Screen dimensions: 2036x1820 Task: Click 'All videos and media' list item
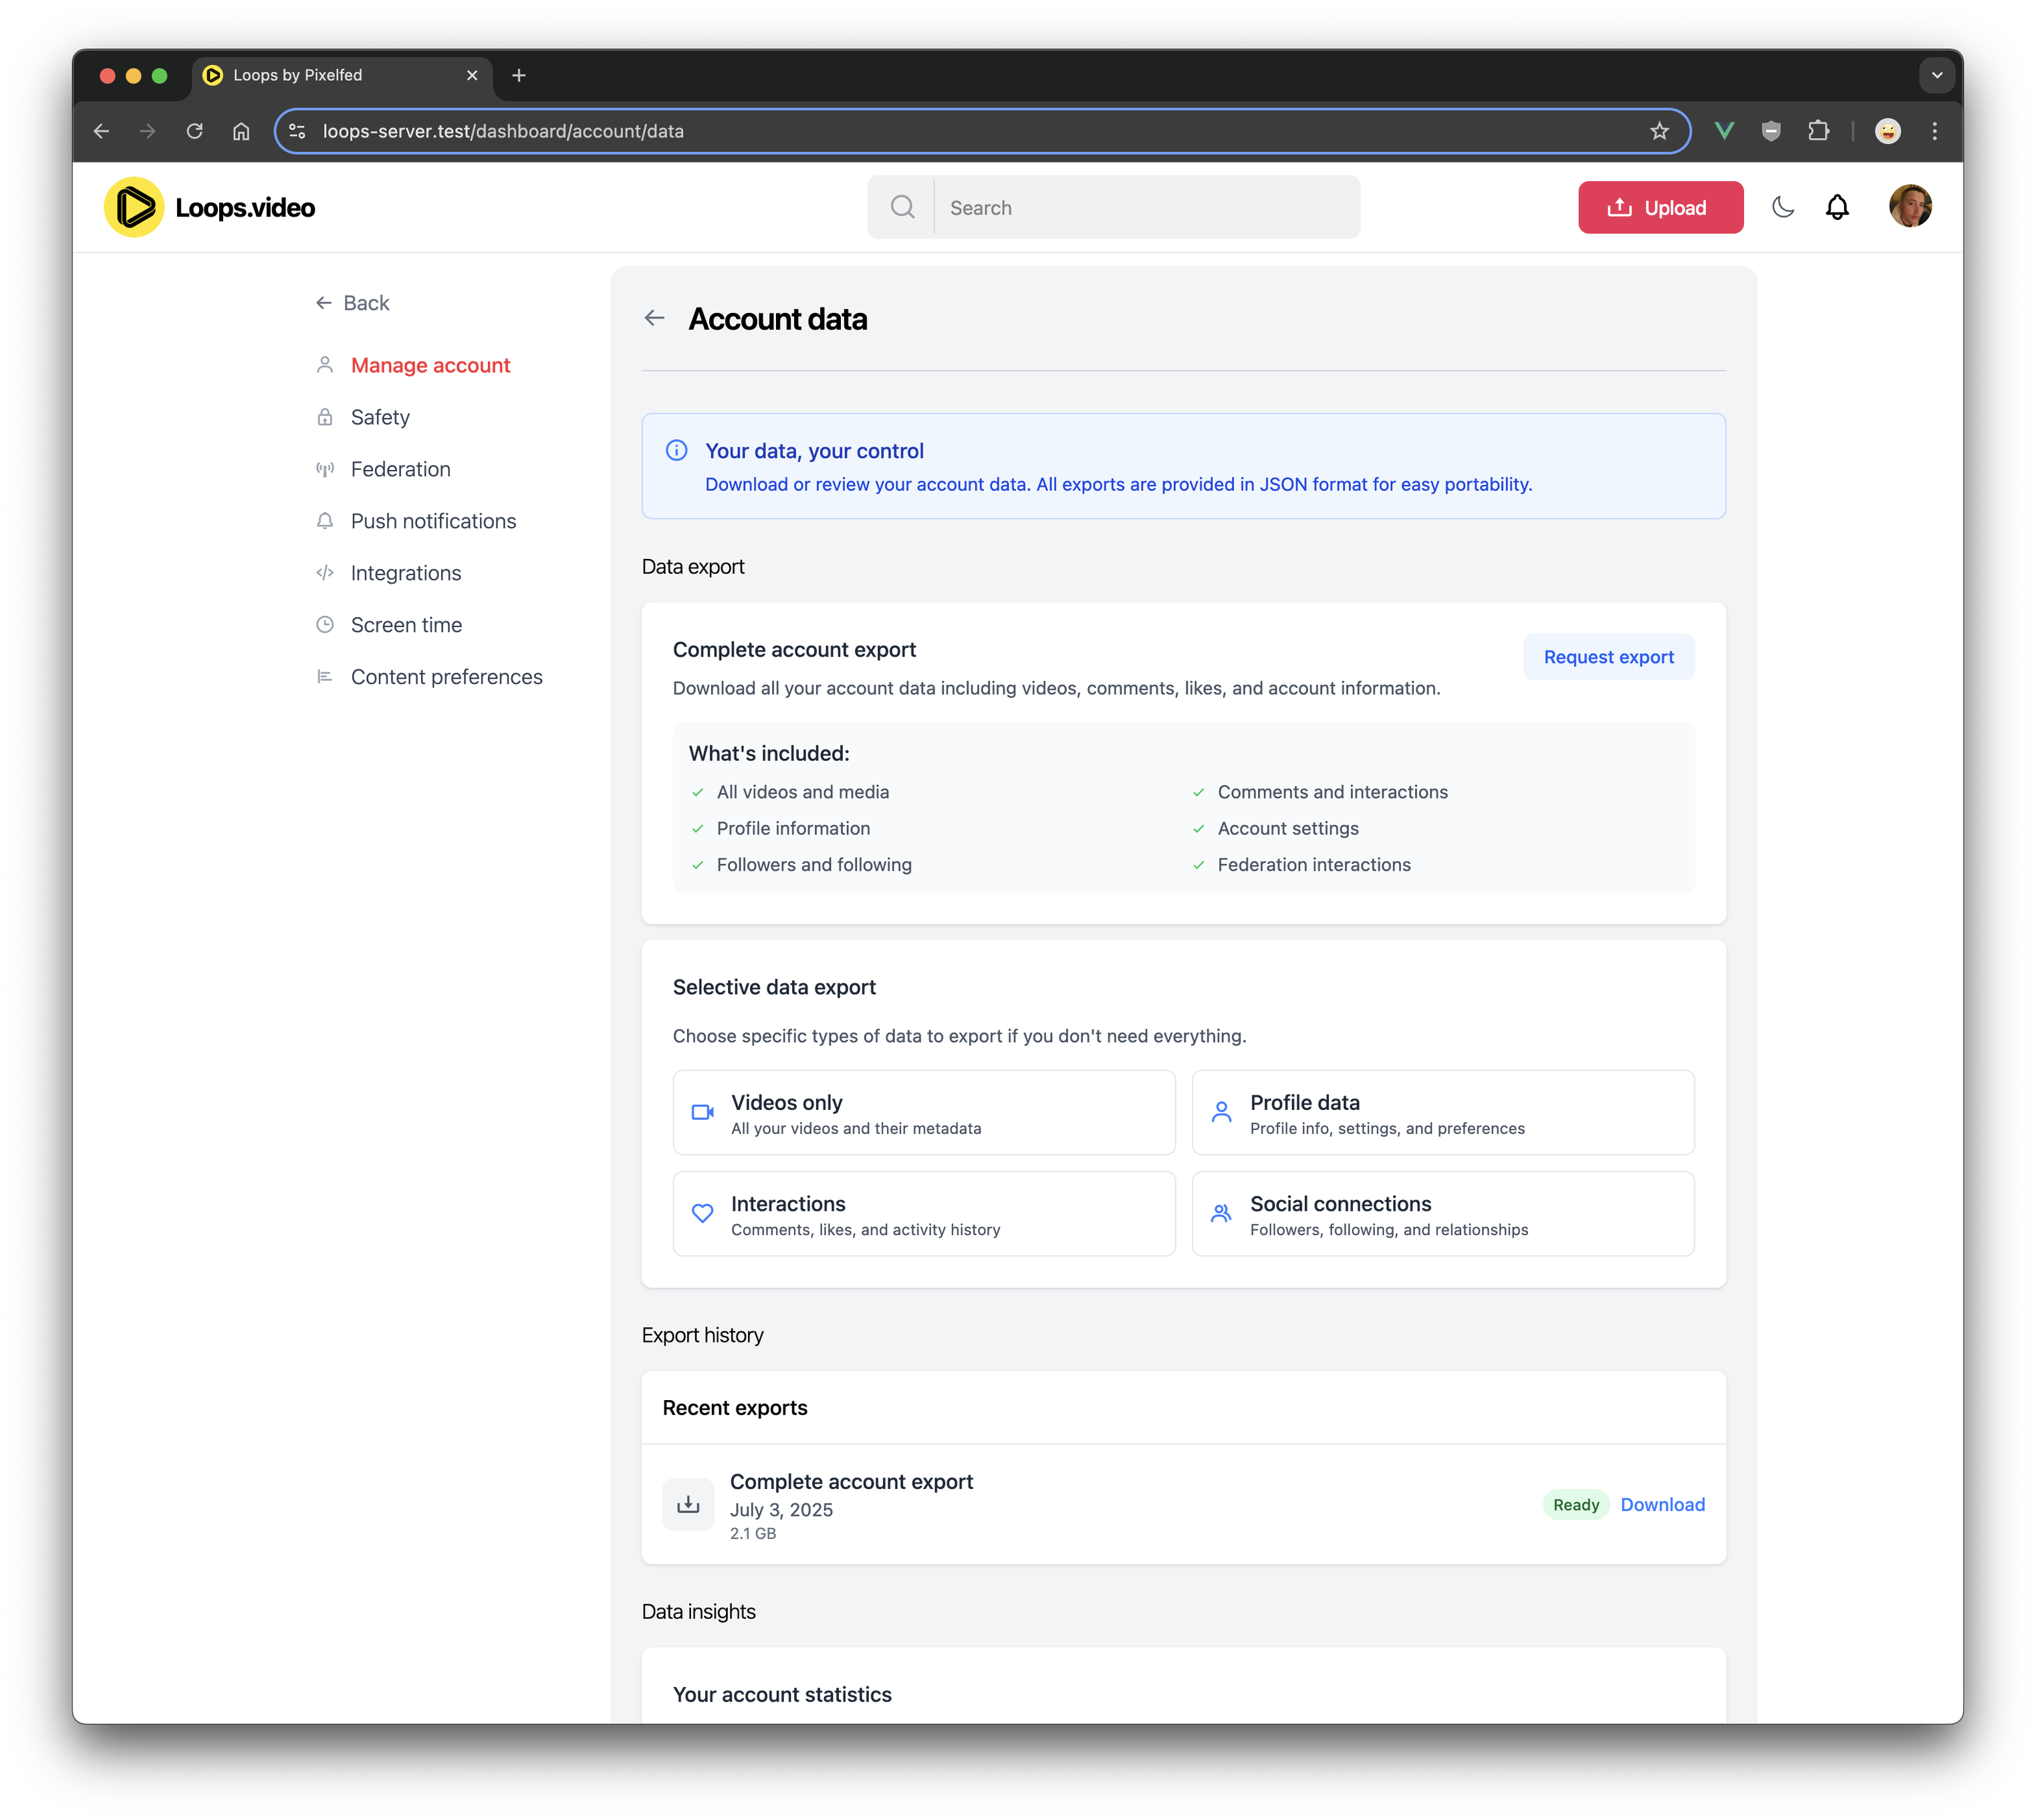[x=803, y=792]
